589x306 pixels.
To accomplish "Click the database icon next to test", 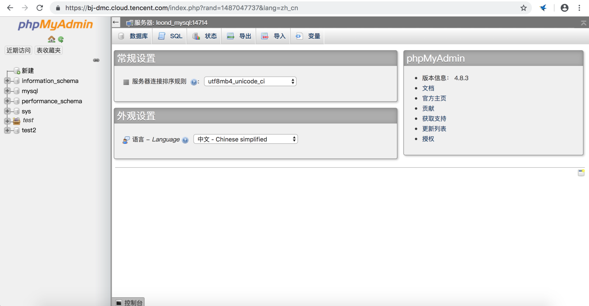I will click(16, 121).
